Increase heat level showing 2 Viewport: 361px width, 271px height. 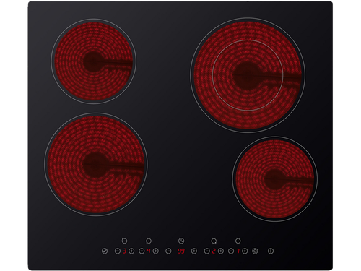(221, 251)
